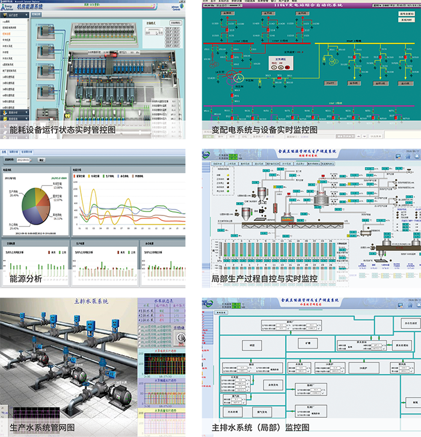Click the 确定 button beside date field
Screen dimensions: 421x437
tap(40, 160)
